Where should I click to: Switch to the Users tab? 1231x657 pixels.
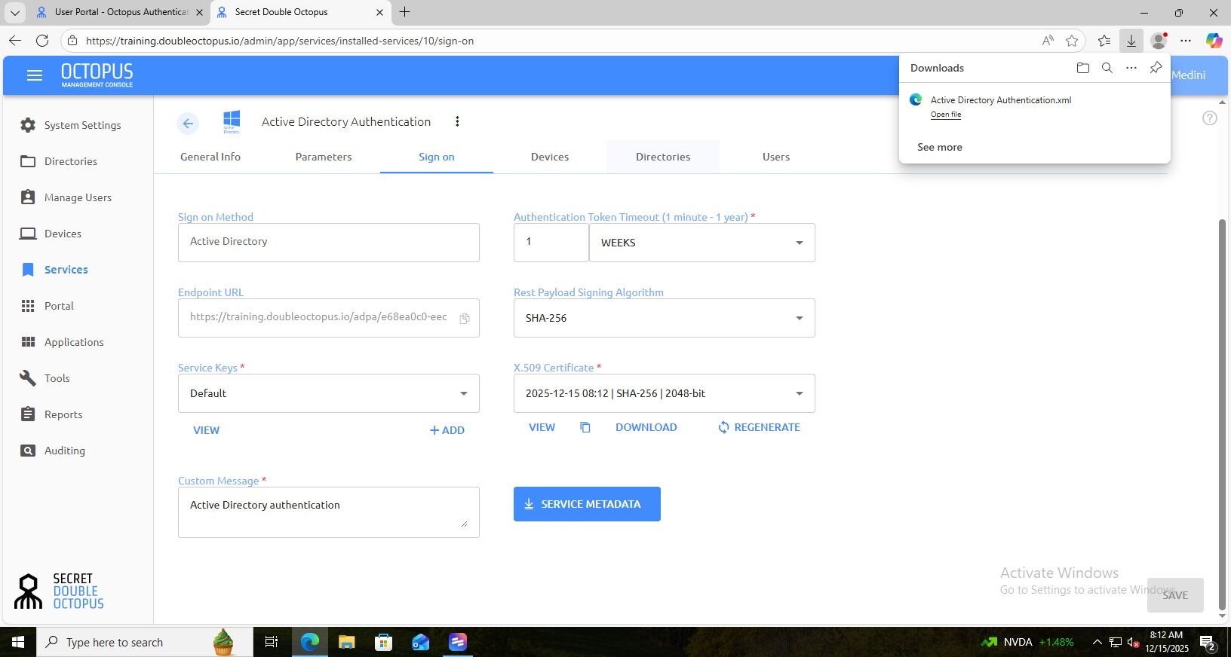(776, 157)
